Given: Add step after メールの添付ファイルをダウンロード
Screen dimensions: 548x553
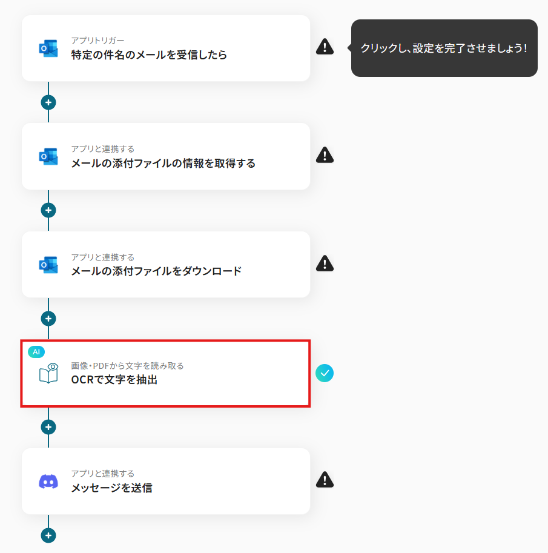Looking at the screenshot, I should coord(48,319).
